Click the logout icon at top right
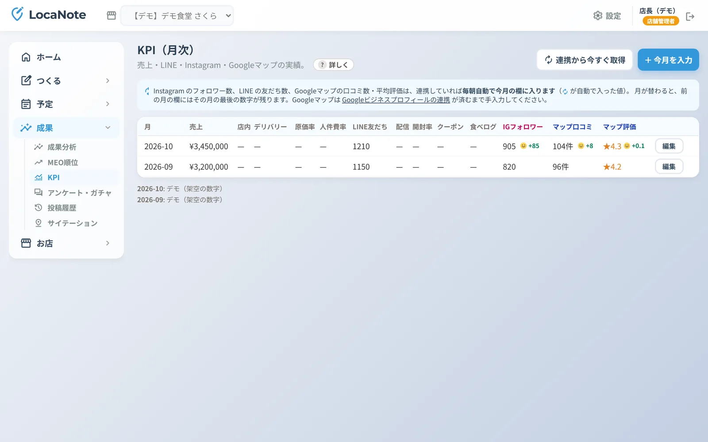Screen dimensions: 708x442 690,16
